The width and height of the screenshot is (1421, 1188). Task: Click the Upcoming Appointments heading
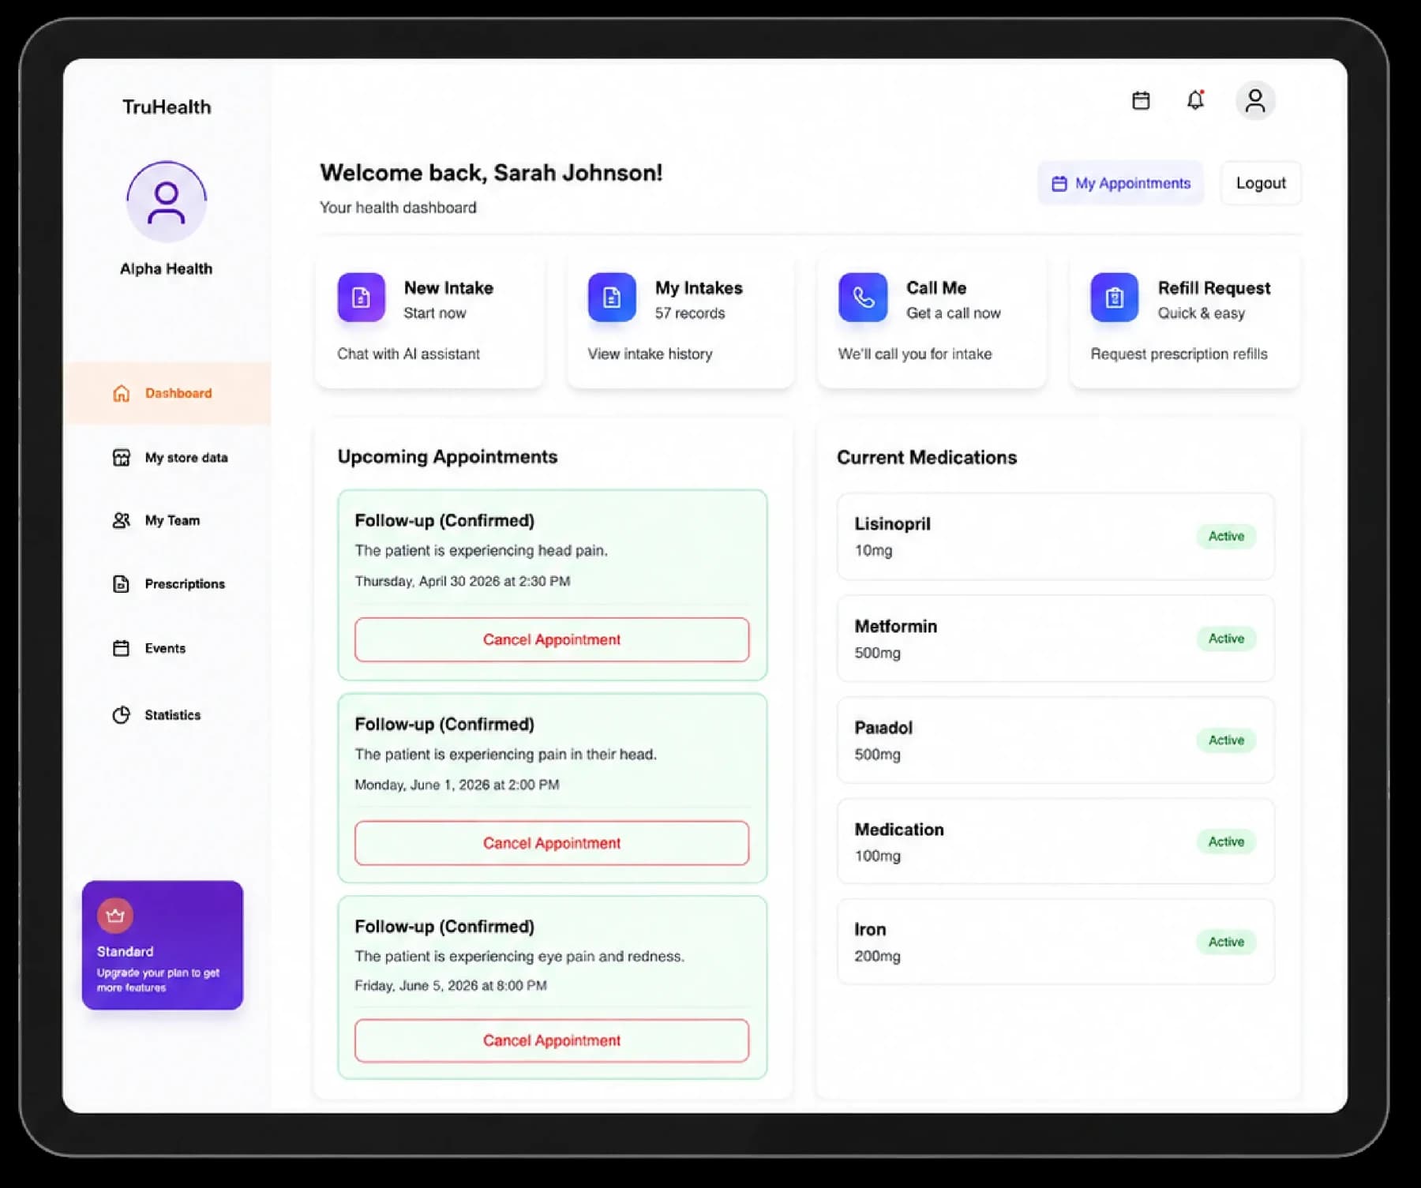click(x=448, y=456)
